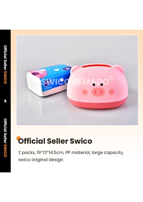143x202 pixels.
Task: Click the red base of the pig box
Action: point(97,103)
